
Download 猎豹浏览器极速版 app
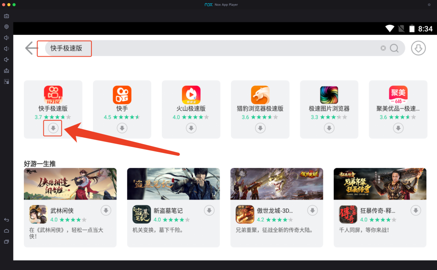pyautogui.click(x=260, y=128)
